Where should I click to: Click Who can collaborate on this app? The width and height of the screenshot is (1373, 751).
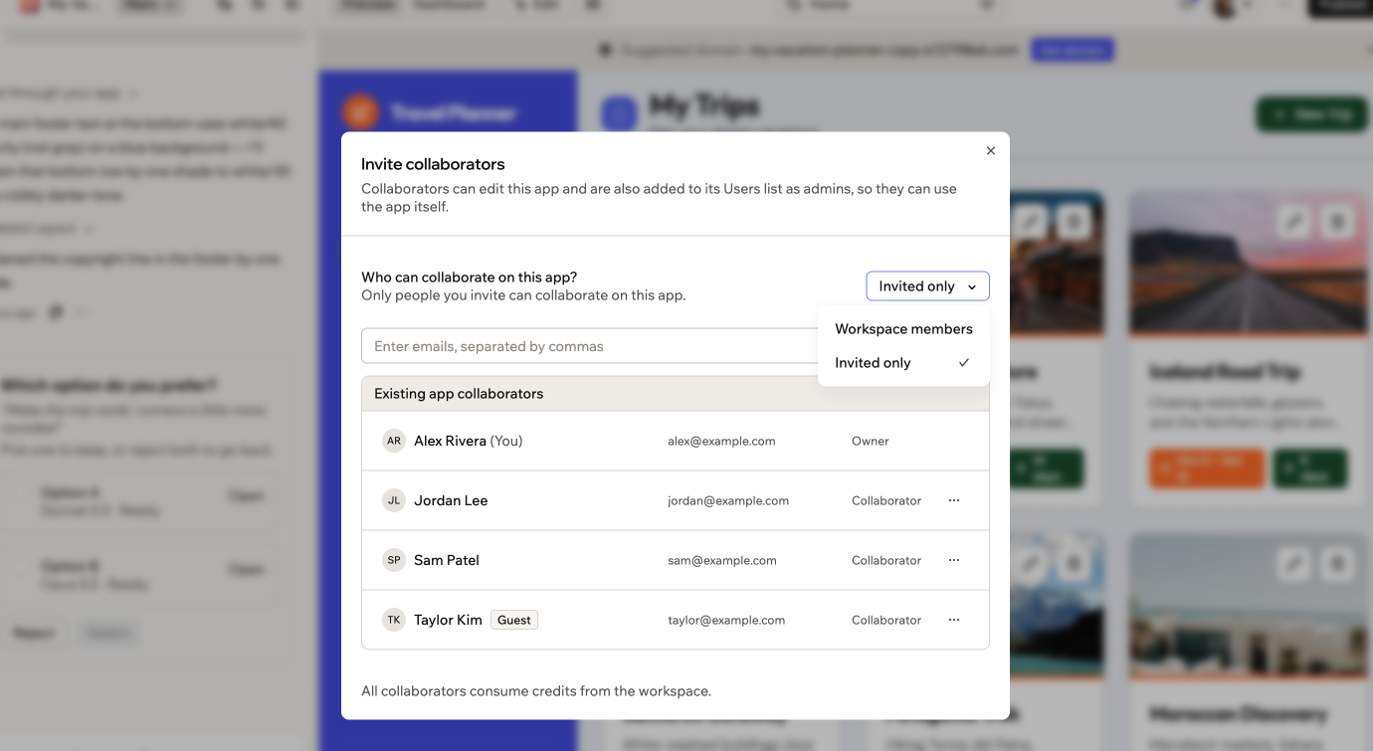pyautogui.click(x=469, y=278)
